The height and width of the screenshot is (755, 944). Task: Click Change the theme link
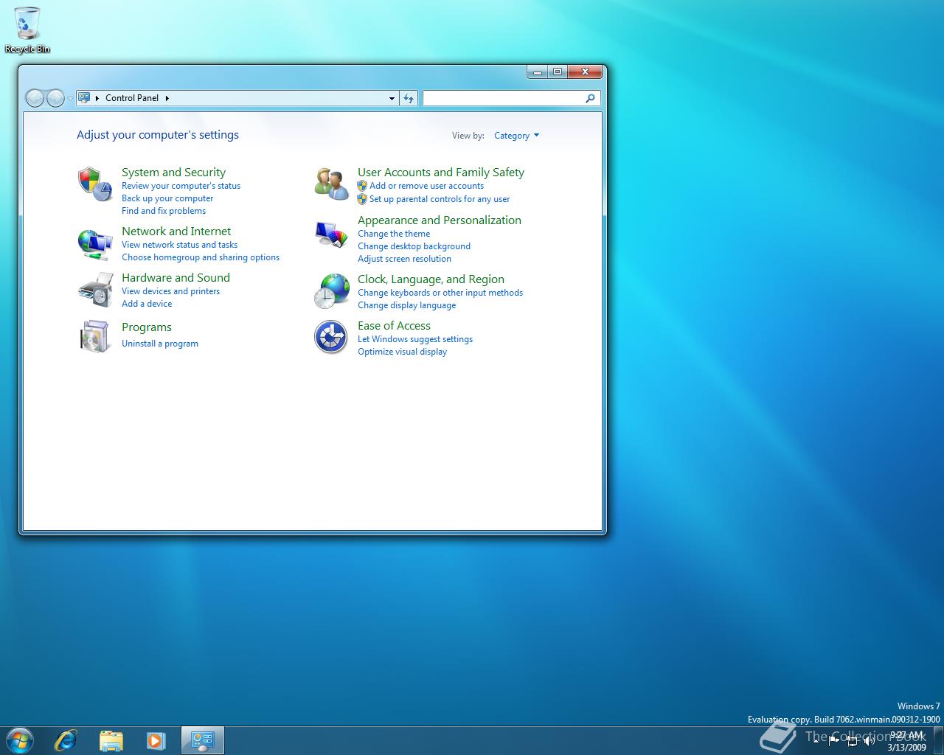394,234
